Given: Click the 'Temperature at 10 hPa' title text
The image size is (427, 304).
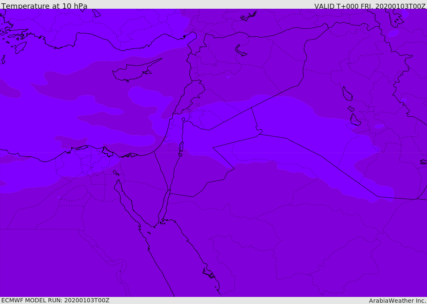Looking at the screenshot, I should pyautogui.click(x=44, y=6).
